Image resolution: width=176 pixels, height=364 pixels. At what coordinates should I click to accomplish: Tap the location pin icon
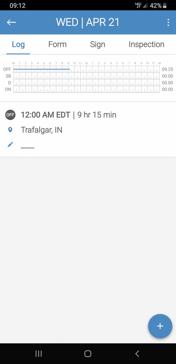(x=10, y=130)
